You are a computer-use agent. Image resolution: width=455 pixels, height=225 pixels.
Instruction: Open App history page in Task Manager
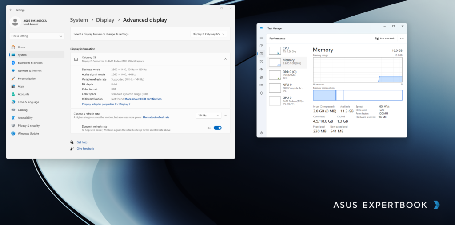pos(261,62)
